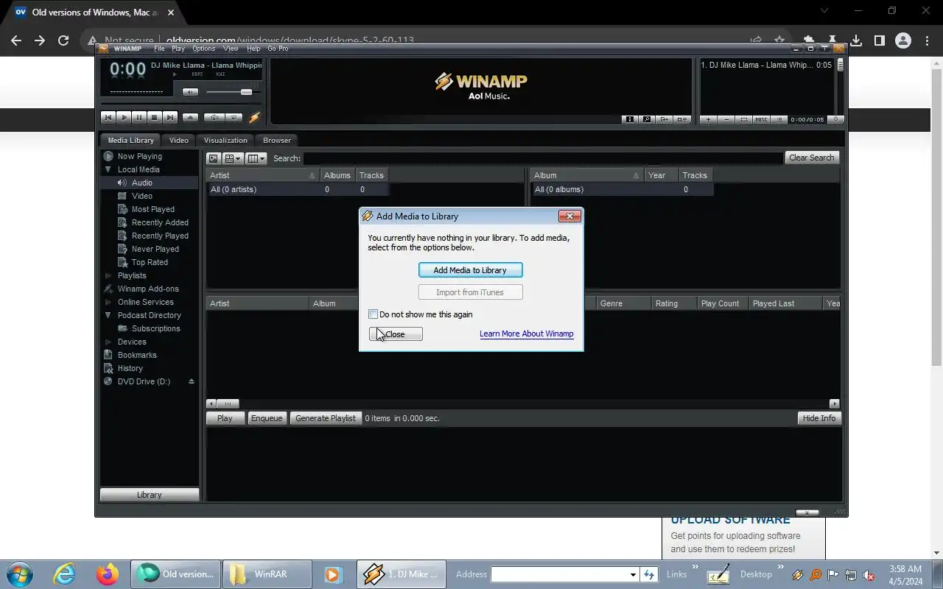
Task: Select Now Playing in the library tree
Action: 140,156
